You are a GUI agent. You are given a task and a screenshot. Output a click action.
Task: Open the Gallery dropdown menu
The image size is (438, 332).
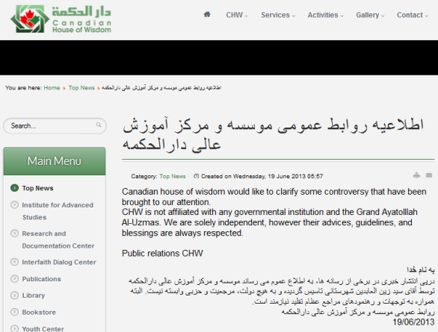pos(370,15)
